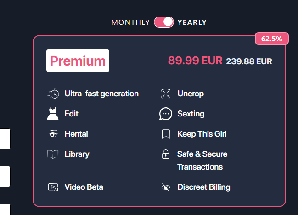Click the Safe & Secure padlock icon
Screen dimensions: 298x215
166,154
